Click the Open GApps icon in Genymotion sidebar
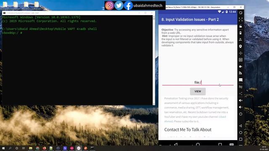Screen dimensions: 269x151 pyautogui.click(x=240, y=87)
